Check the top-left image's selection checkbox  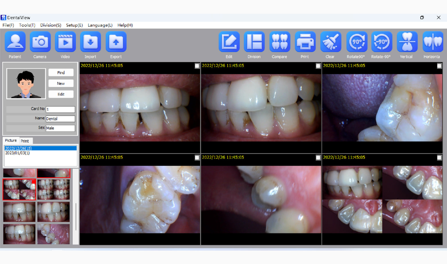coord(197,66)
